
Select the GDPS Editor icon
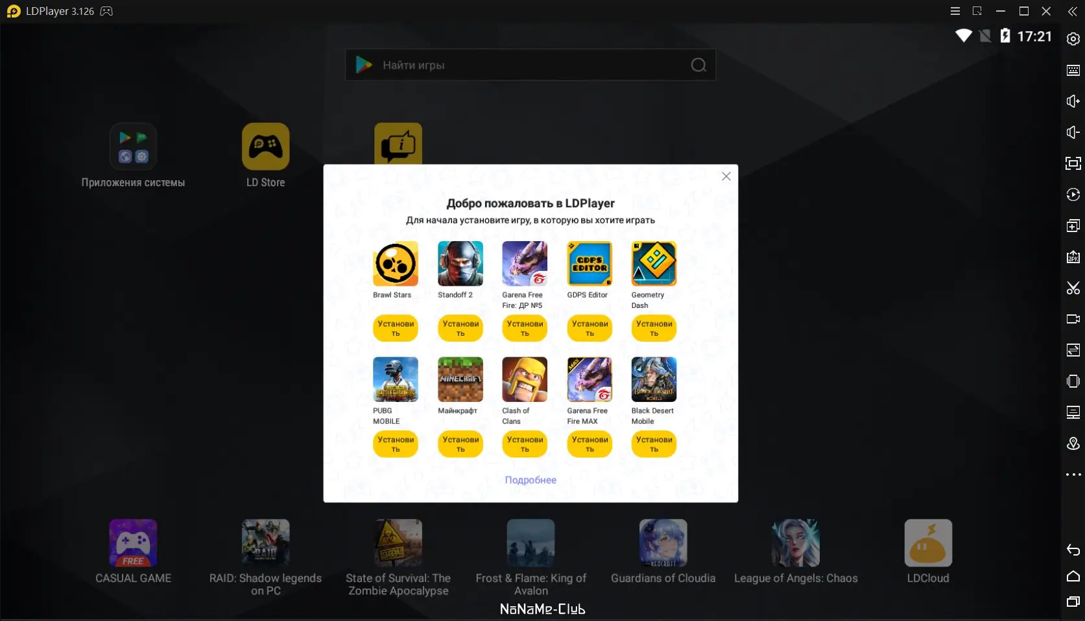click(590, 264)
